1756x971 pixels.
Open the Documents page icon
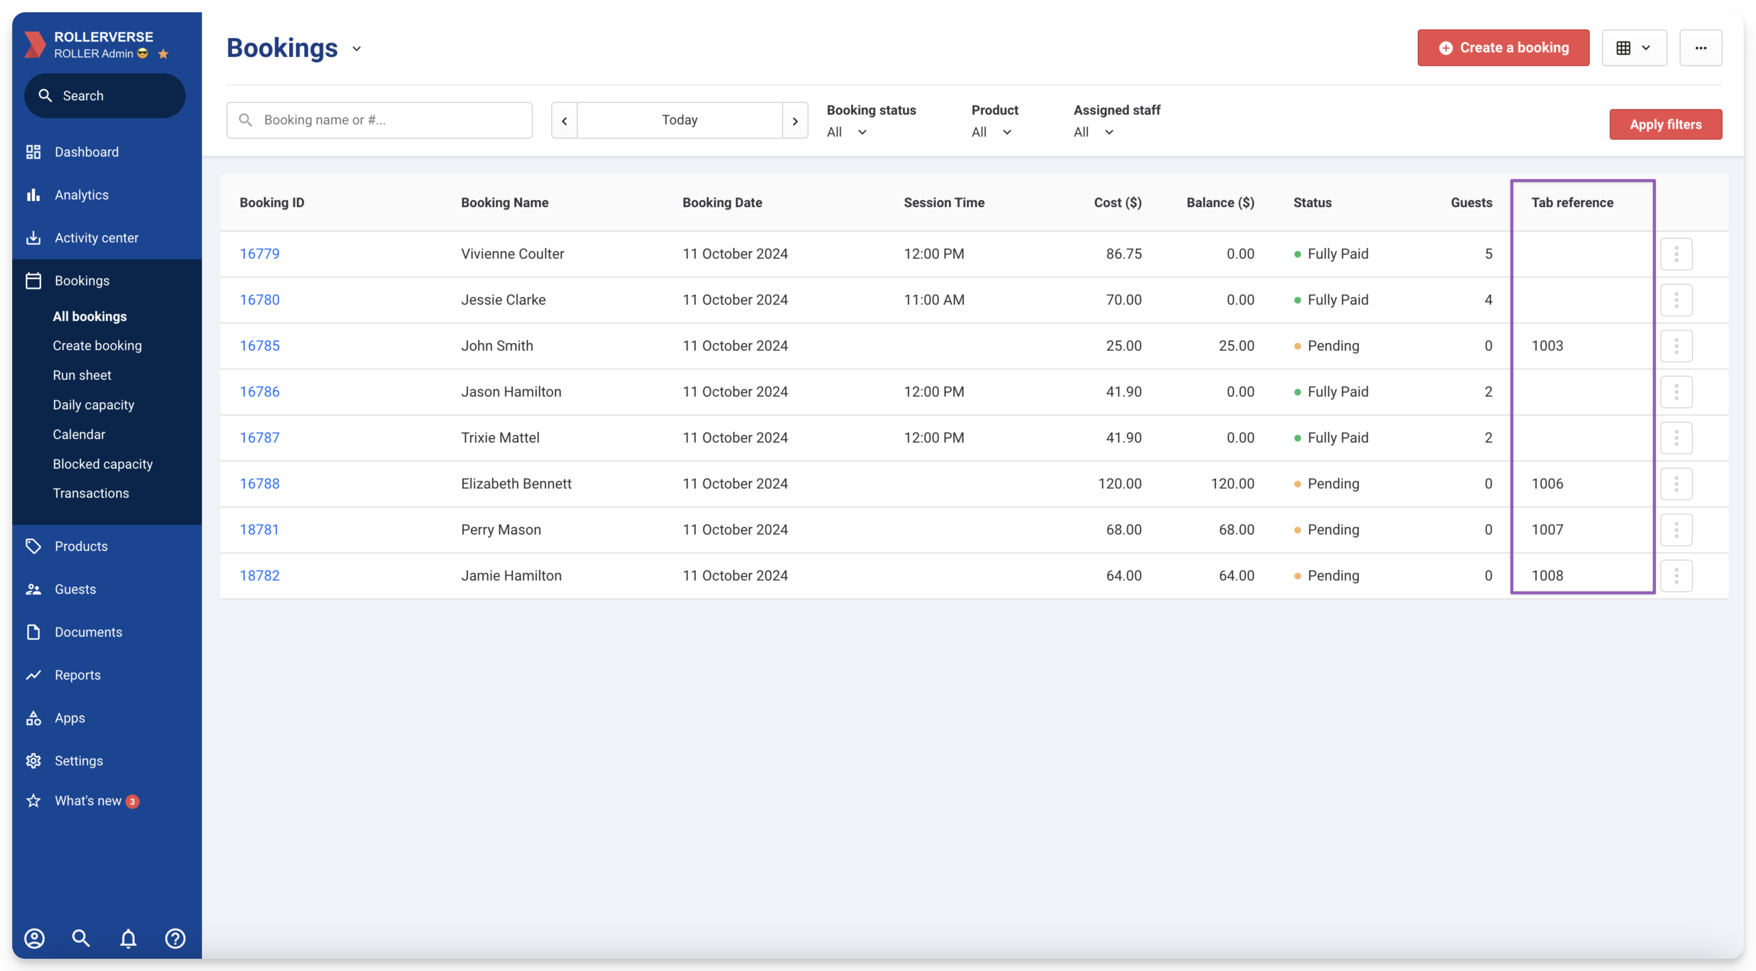click(33, 632)
